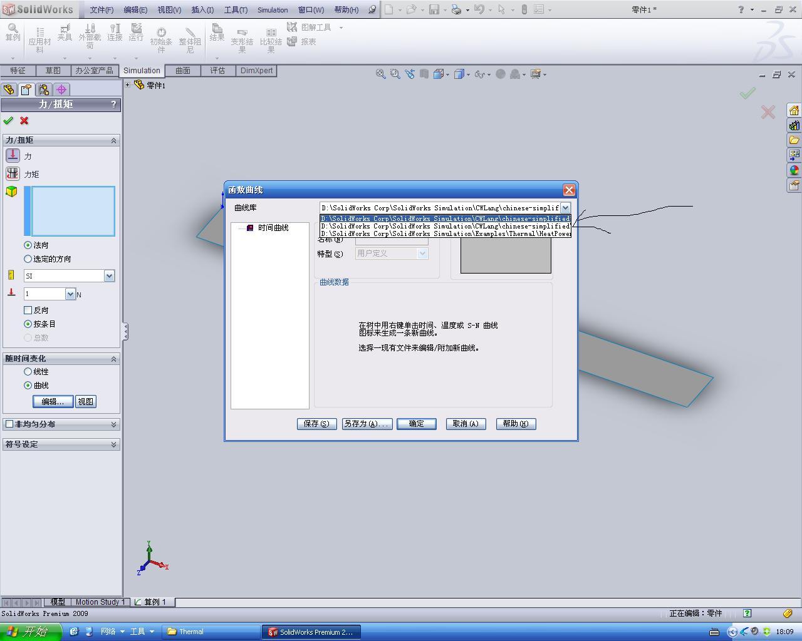Click the Zoom to Area icon
This screenshot has height=641, width=802.
pos(395,74)
